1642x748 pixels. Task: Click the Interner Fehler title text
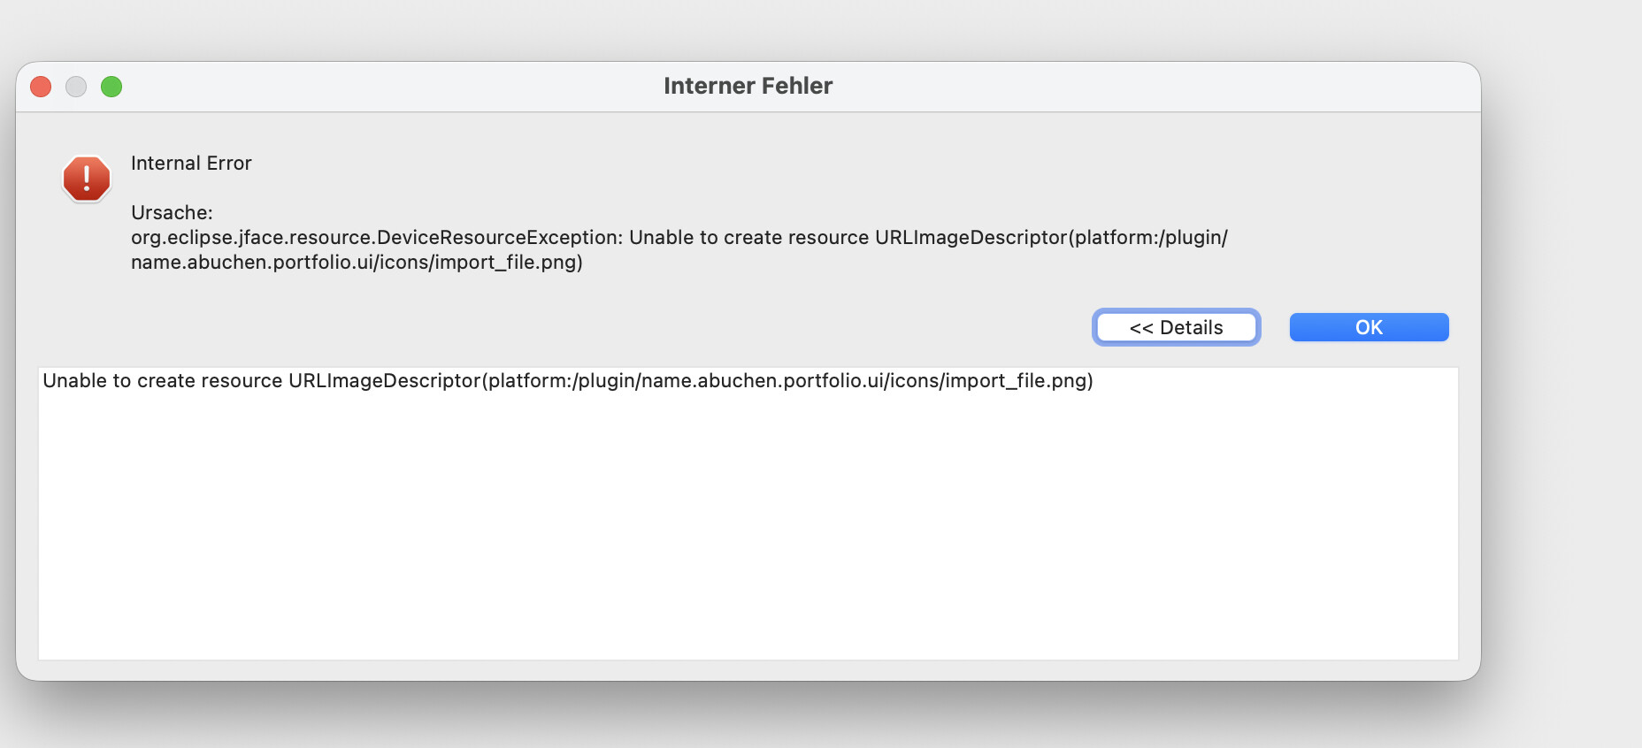pyautogui.click(x=748, y=86)
